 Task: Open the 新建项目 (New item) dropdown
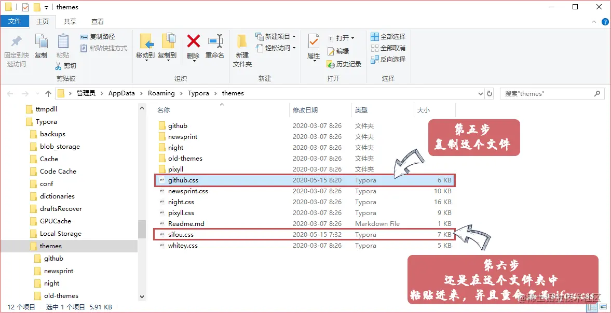click(x=274, y=37)
